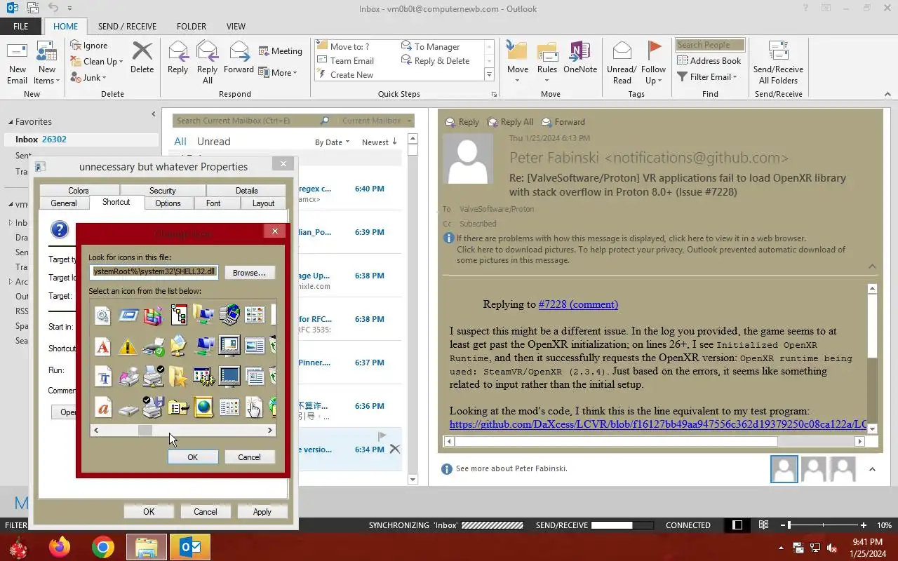Switch to the FOLDER ribbon tab

pos(192,27)
